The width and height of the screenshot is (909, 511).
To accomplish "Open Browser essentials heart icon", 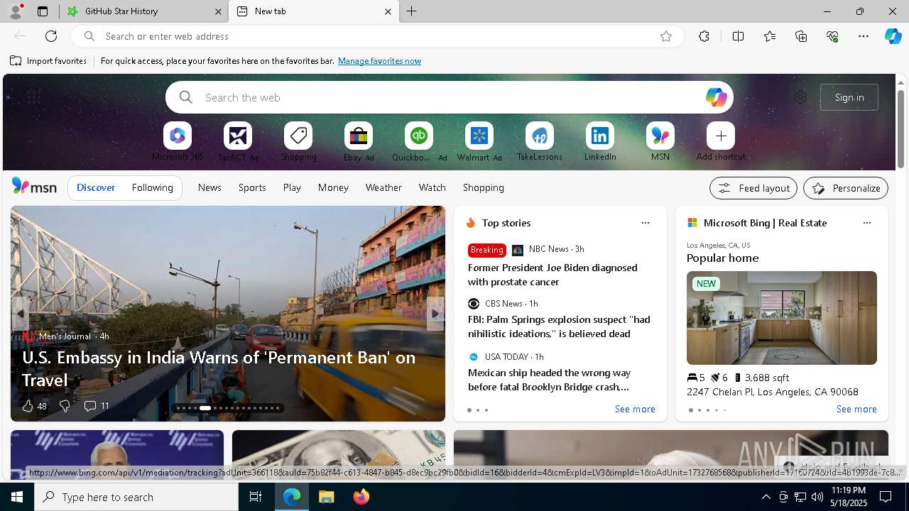I will 832,36.
